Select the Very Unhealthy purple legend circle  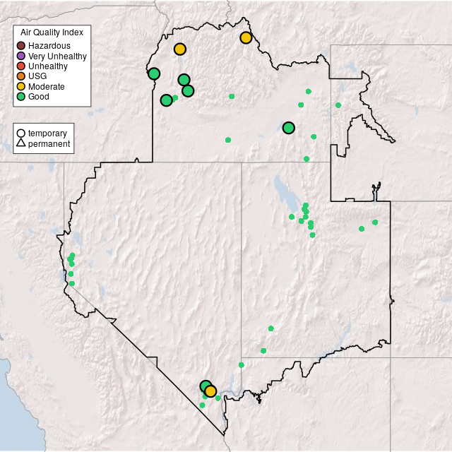[x=21, y=56]
